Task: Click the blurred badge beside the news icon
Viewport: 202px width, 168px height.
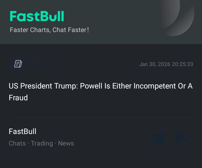Action: click(x=39, y=64)
